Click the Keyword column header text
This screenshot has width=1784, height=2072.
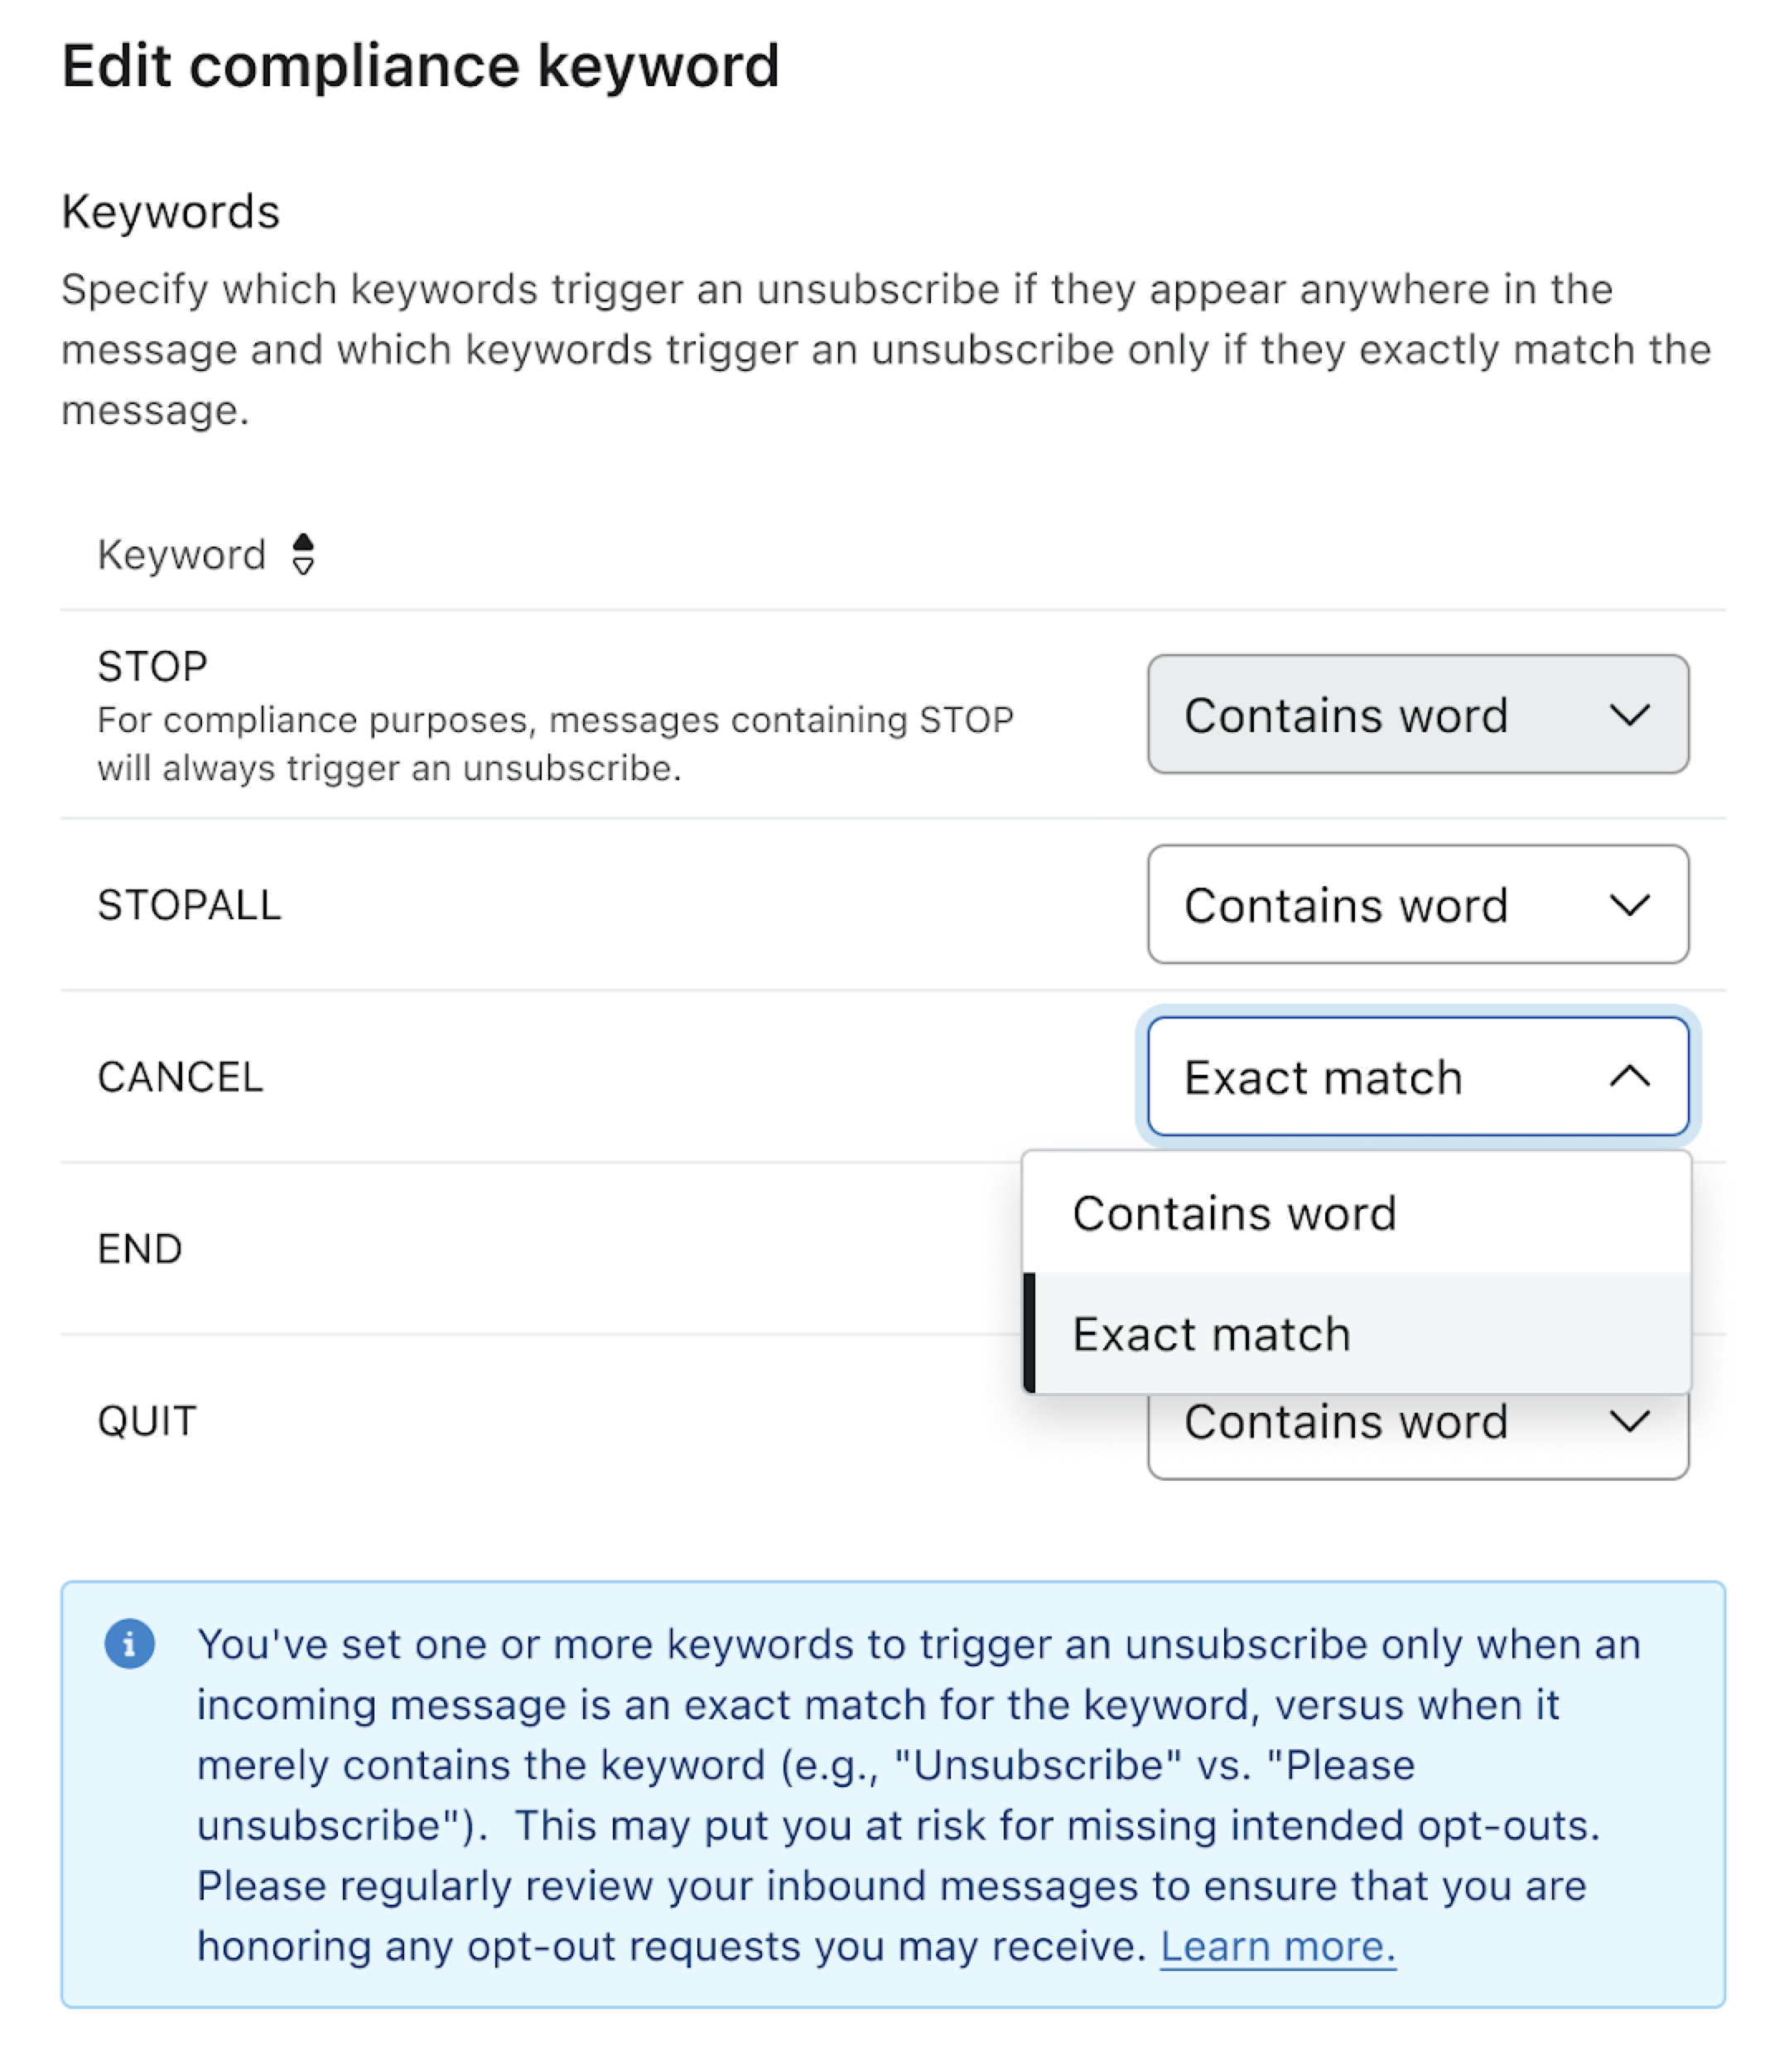(181, 554)
